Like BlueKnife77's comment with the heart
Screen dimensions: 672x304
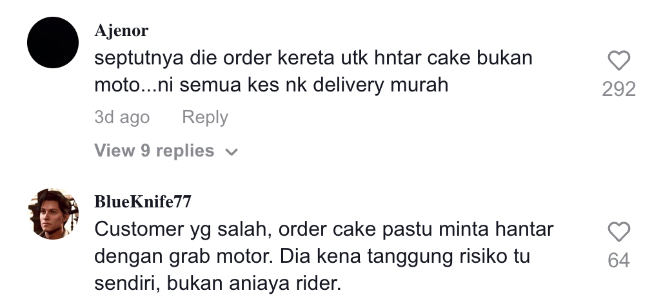point(619,232)
